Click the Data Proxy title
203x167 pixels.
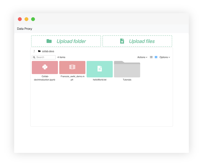pos(25,29)
